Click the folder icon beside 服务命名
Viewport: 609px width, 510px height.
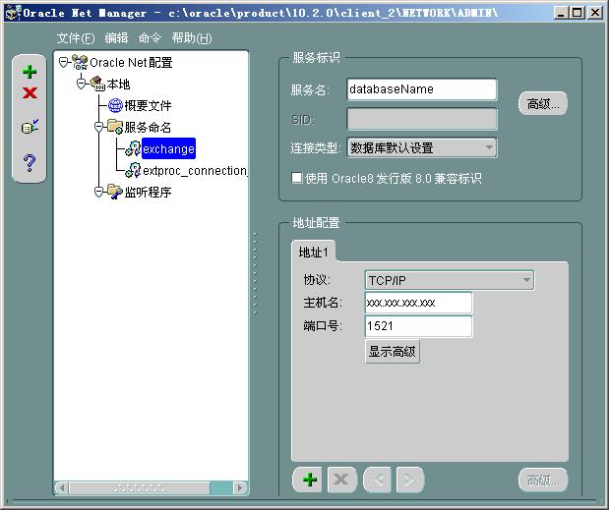point(115,127)
